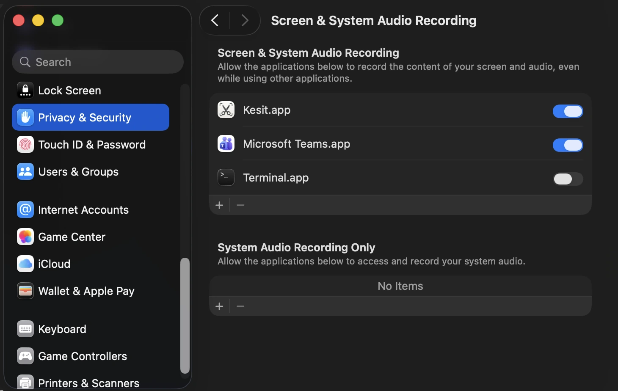618x391 pixels.
Task: Turn off Microsoft Teams recording toggle
Action: [x=568, y=145]
